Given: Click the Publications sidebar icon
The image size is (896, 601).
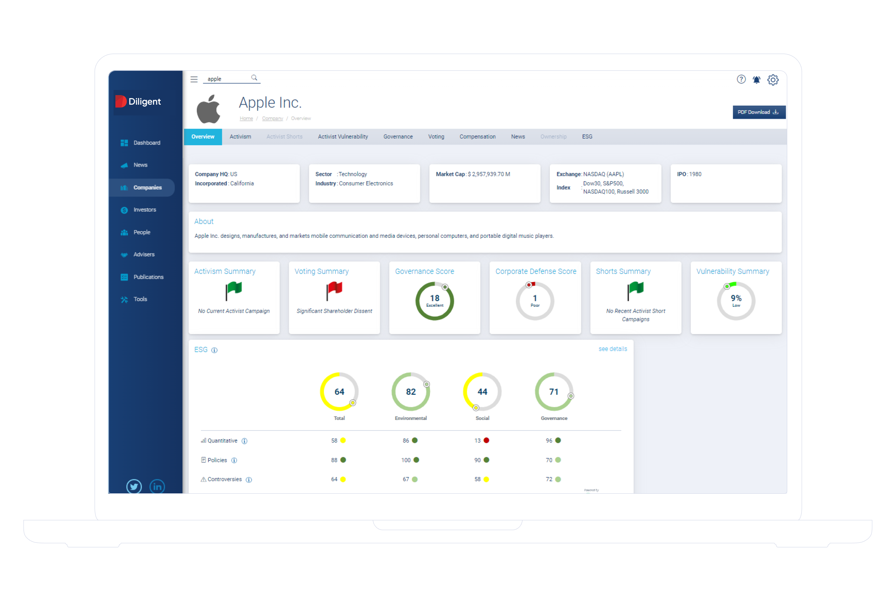Looking at the screenshot, I should (x=124, y=277).
